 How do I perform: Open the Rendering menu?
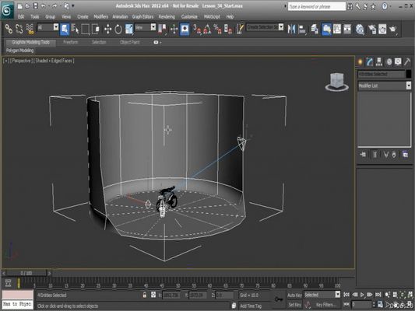[x=167, y=16]
